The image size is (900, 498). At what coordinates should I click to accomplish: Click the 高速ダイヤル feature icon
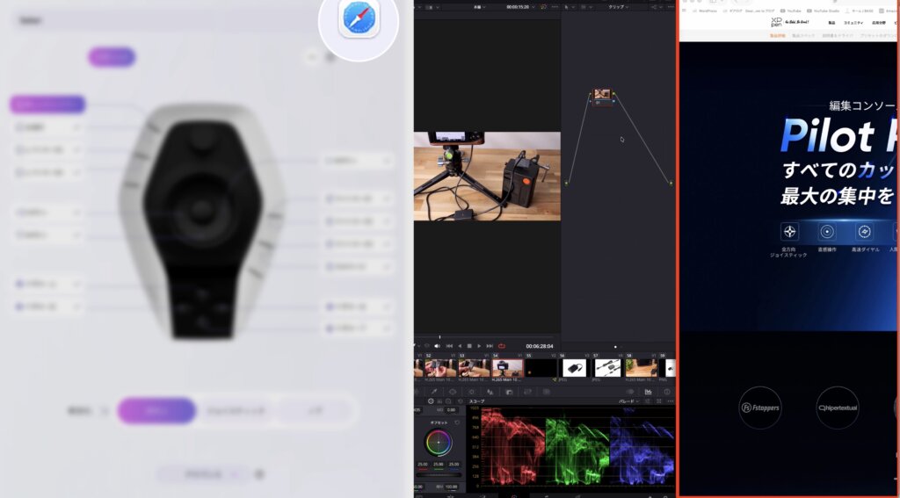click(865, 231)
